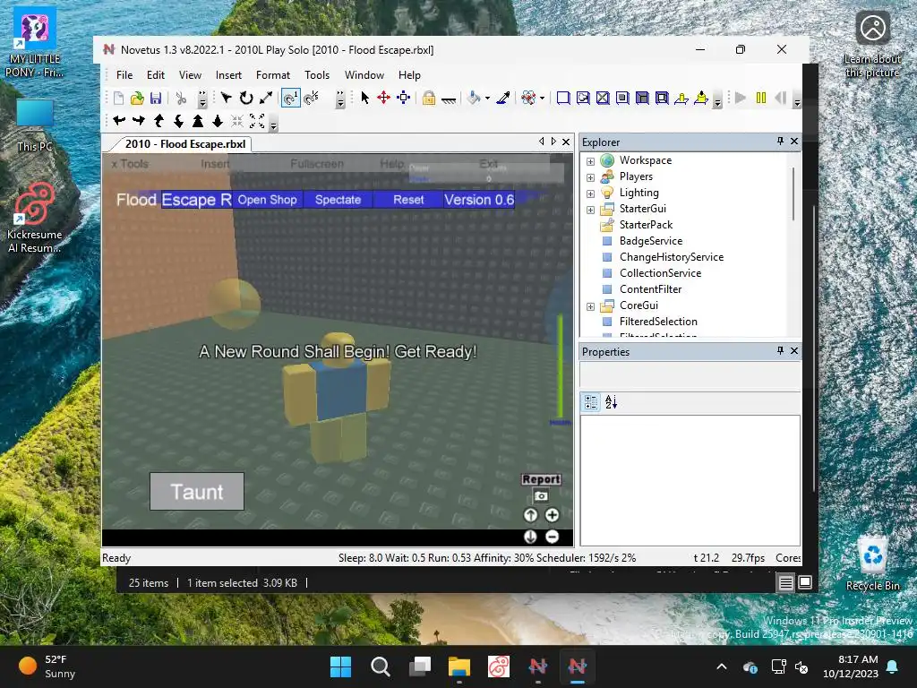This screenshot has width=917, height=688.
Task: Select the Motor tool icon
Action: (701, 98)
